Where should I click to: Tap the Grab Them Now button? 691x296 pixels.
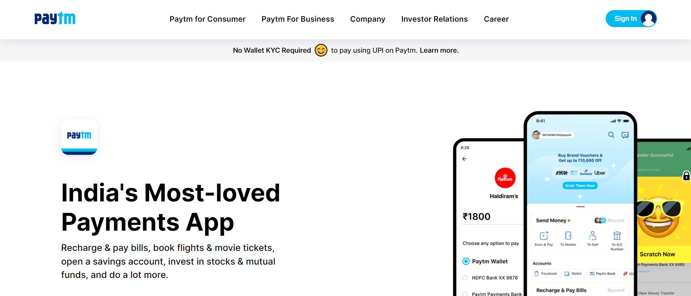[x=580, y=186]
